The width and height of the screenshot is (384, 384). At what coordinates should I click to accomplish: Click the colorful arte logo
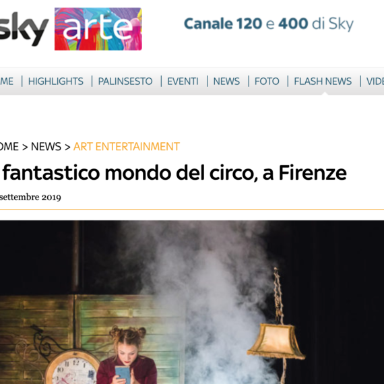[98, 29]
